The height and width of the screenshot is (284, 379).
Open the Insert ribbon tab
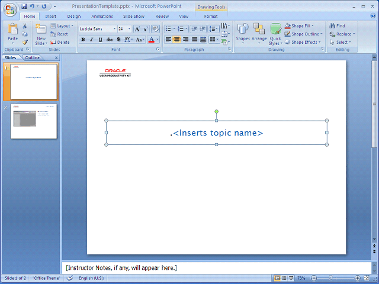coord(51,16)
